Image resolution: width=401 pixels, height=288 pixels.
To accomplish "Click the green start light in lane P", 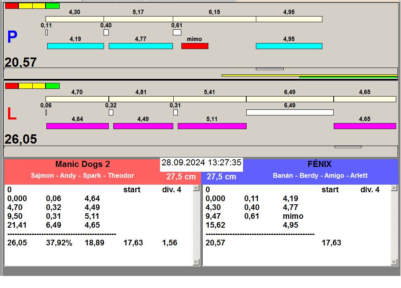I will click(52, 6).
